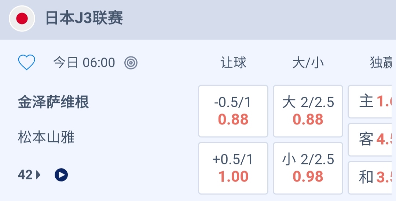Pick handicap +0.5/1 at 1.00 odds
This screenshot has height=201, width=396.
(233, 168)
